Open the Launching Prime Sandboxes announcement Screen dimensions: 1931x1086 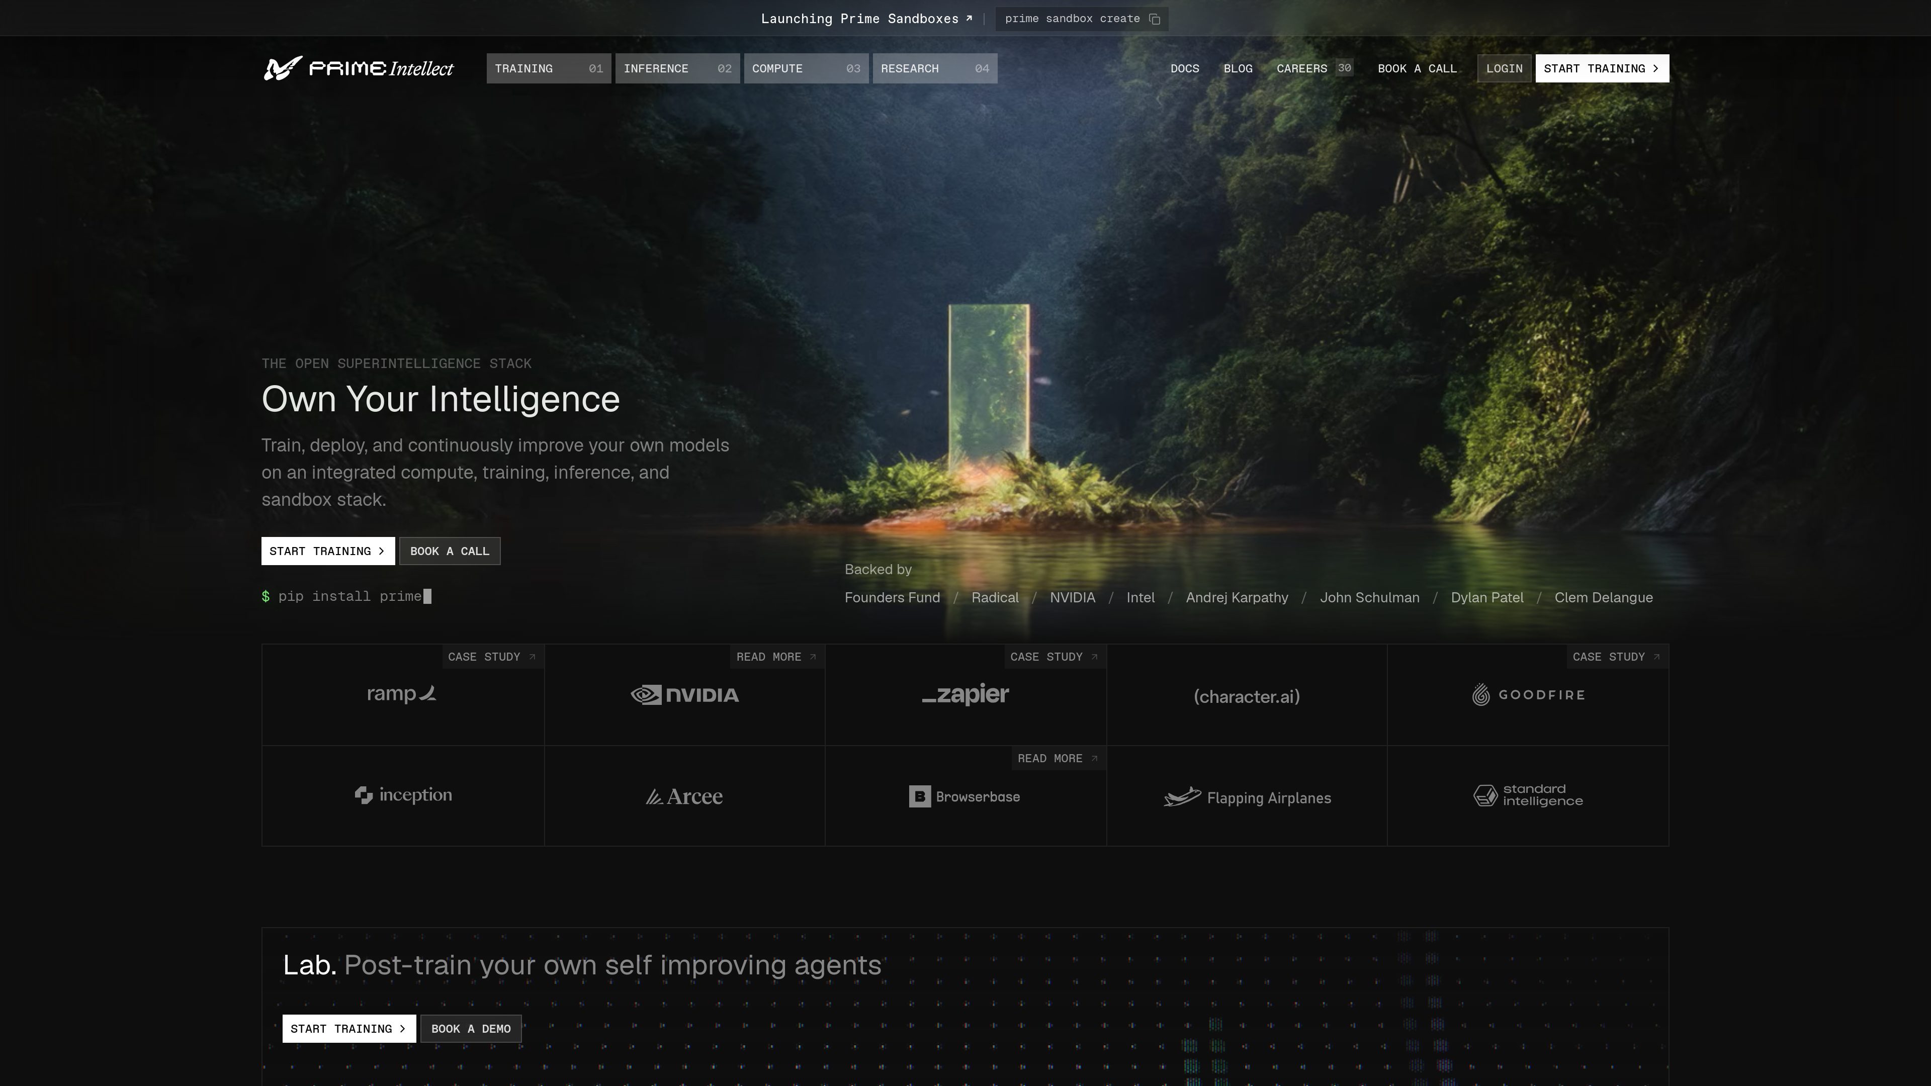pyautogui.click(x=866, y=19)
